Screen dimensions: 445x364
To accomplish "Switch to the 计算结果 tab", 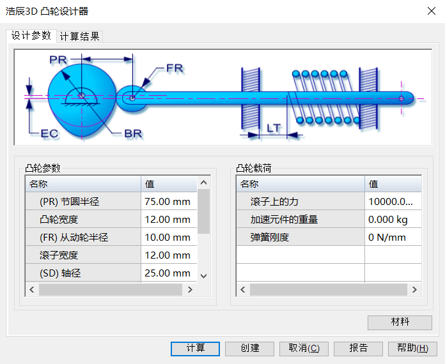I will pos(80,36).
